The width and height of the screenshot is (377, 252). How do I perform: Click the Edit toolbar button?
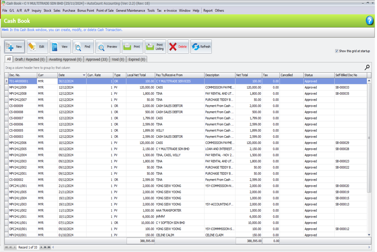[x=37, y=47]
